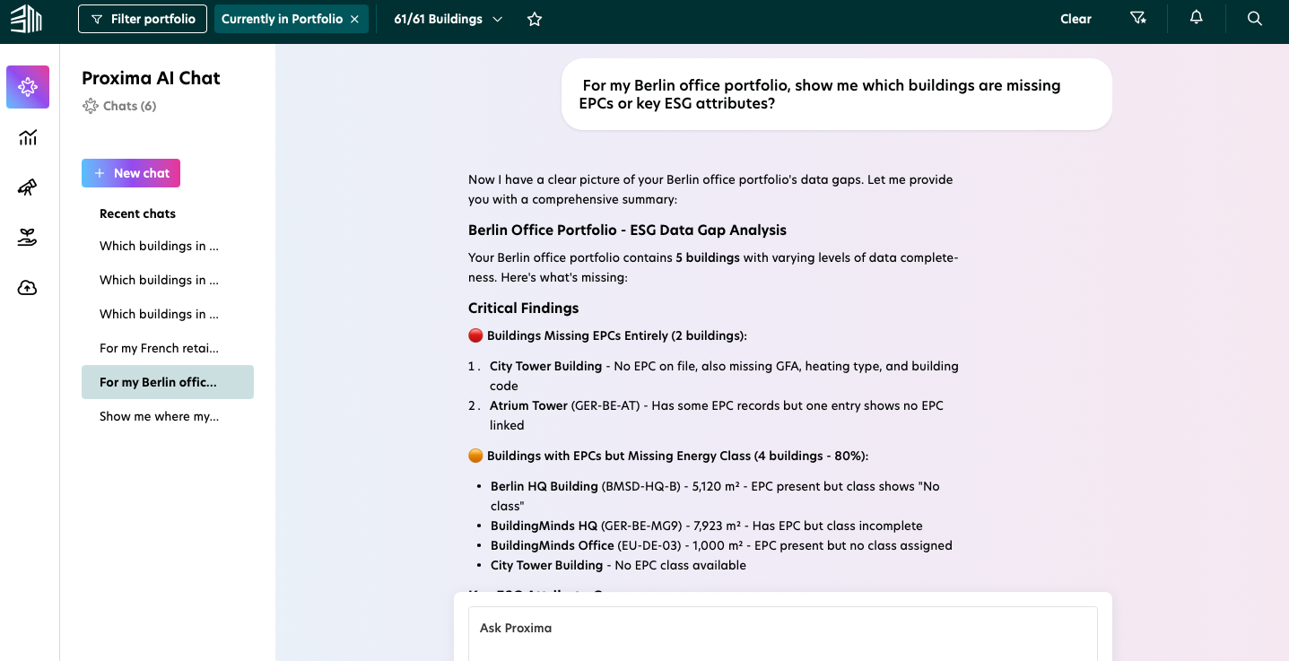Open the Proxima AI Chat sidebar icon
The image size is (1289, 661).
(x=28, y=87)
